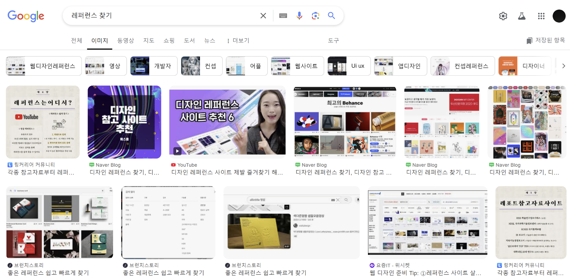Open 디자인 레퍼런스 사이트 추천 6 video thumbnail

click(227, 122)
